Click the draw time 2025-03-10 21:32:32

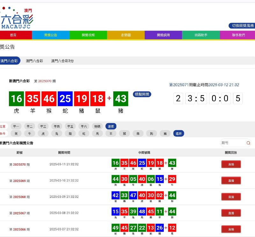click(64, 180)
